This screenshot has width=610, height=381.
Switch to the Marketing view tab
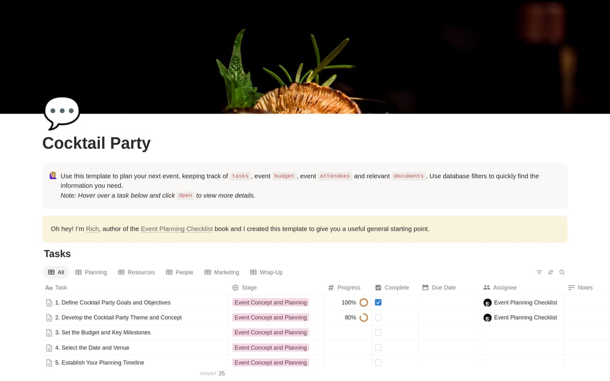click(222, 272)
